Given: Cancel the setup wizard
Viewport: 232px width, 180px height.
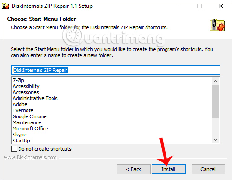Looking at the screenshot, I should [x=208, y=169].
